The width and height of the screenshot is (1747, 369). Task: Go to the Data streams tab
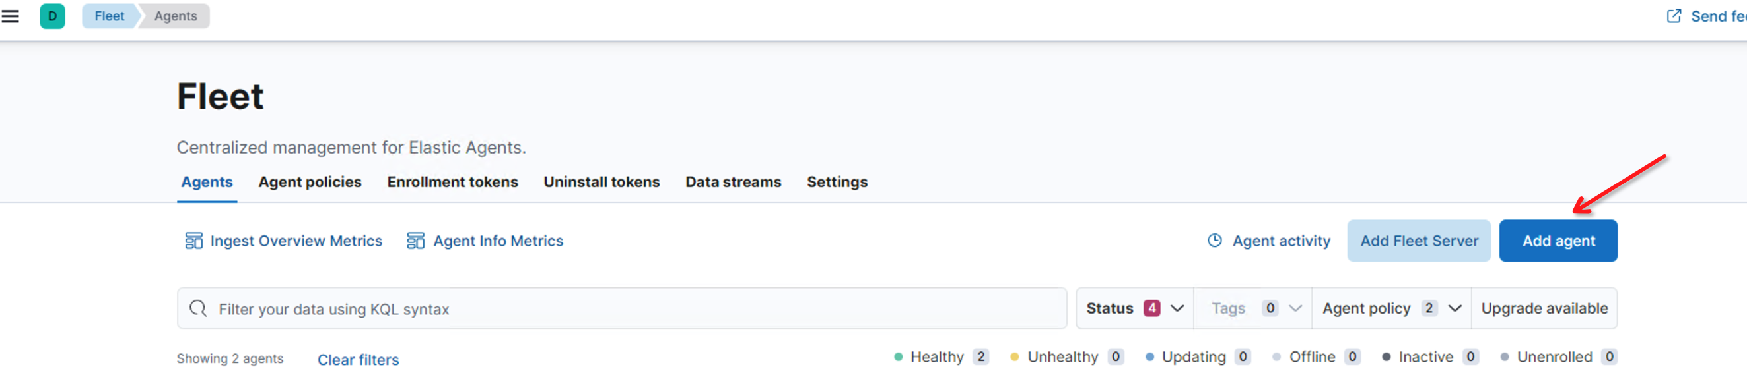pyautogui.click(x=732, y=182)
